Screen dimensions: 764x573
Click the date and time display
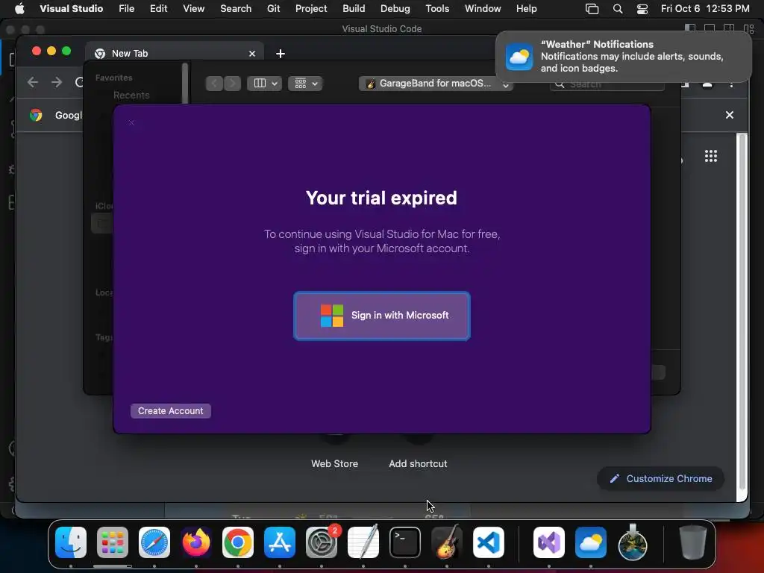705,8
